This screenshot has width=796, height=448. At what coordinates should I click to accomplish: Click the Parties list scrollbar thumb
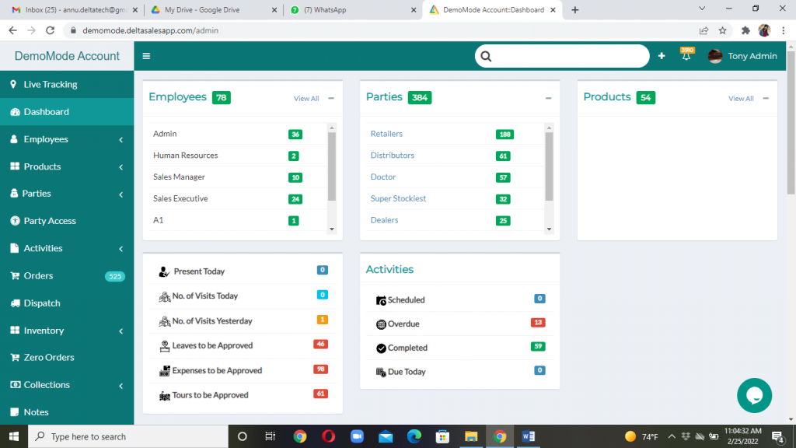[549, 166]
